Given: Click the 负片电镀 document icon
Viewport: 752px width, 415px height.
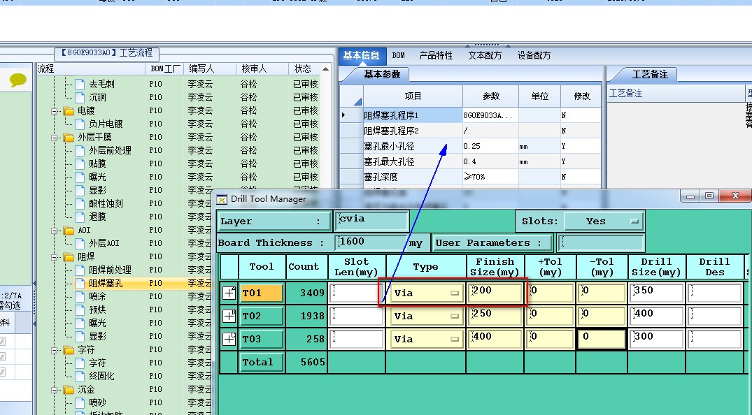Looking at the screenshot, I should pyautogui.click(x=80, y=124).
